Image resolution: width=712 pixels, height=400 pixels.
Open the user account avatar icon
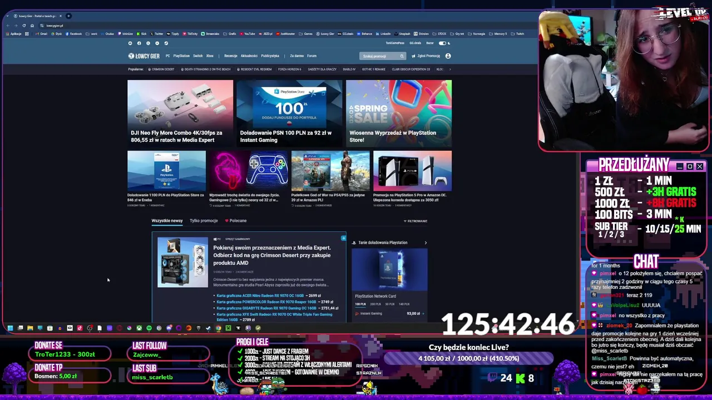[x=448, y=56]
